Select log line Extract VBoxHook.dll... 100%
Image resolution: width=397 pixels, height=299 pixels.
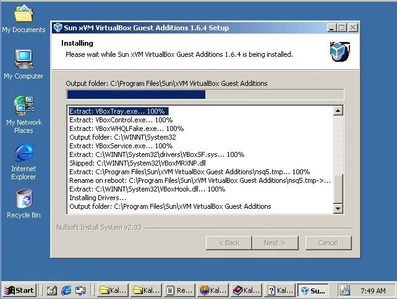coord(147,189)
